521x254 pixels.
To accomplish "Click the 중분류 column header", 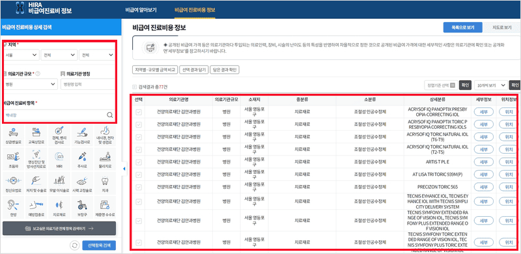I will [x=302, y=100].
